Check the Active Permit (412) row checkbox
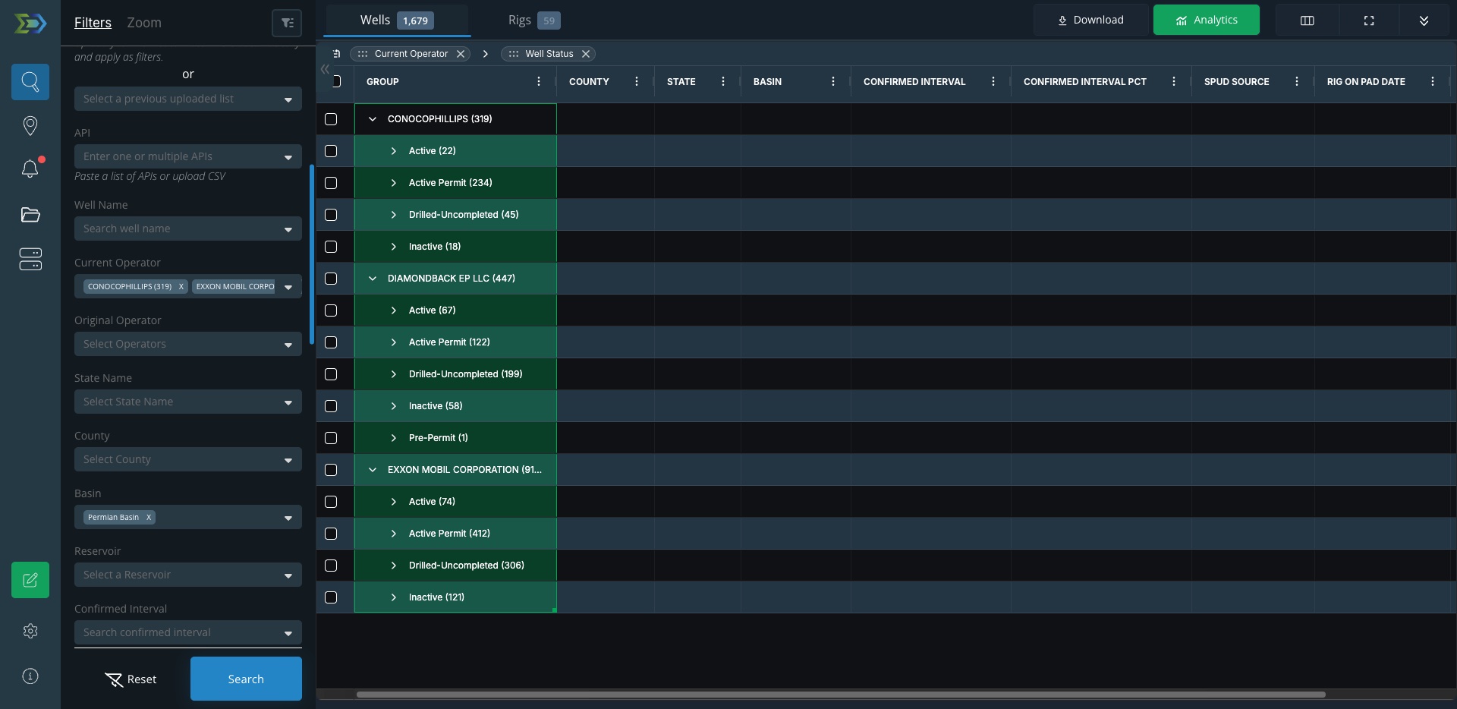Viewport: 1457px width, 709px height. click(330, 534)
